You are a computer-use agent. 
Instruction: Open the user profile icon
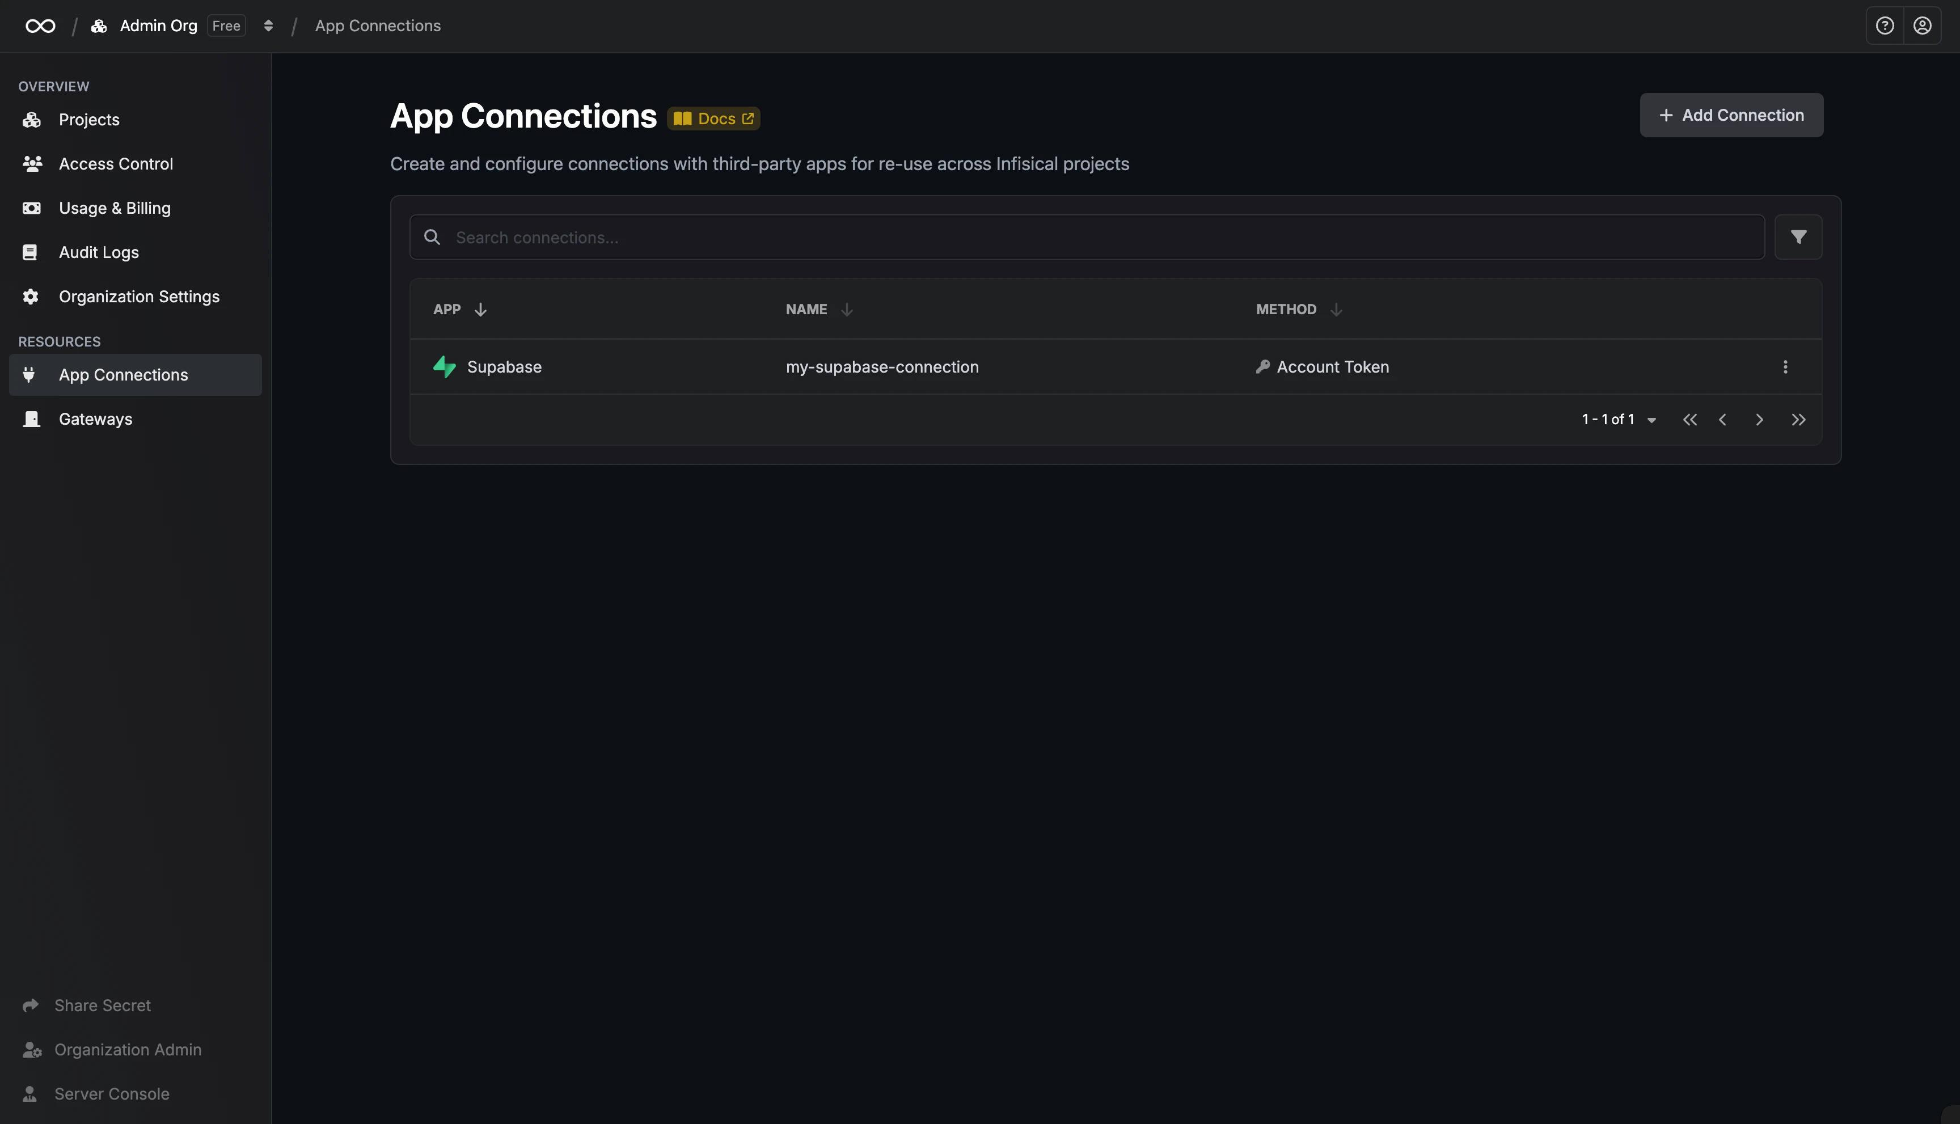point(1922,26)
